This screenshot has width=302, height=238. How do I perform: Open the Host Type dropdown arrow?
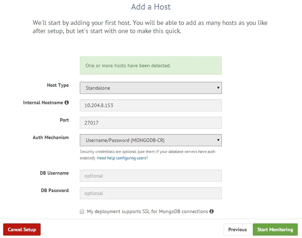coord(218,88)
